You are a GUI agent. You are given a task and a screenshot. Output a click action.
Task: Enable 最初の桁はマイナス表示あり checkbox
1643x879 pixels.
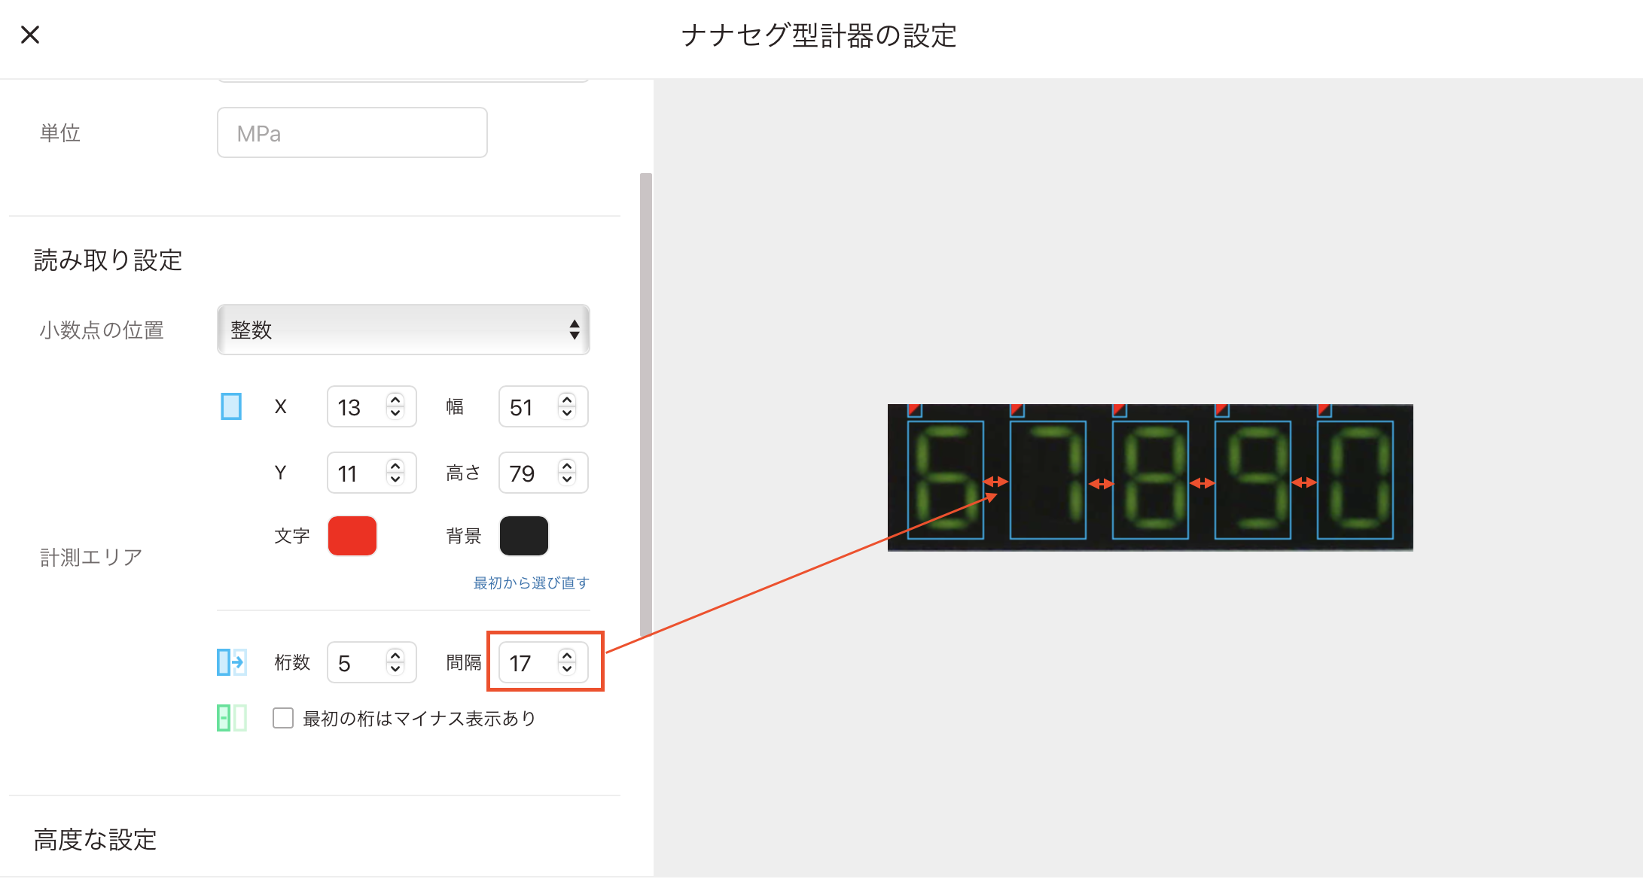[283, 718]
